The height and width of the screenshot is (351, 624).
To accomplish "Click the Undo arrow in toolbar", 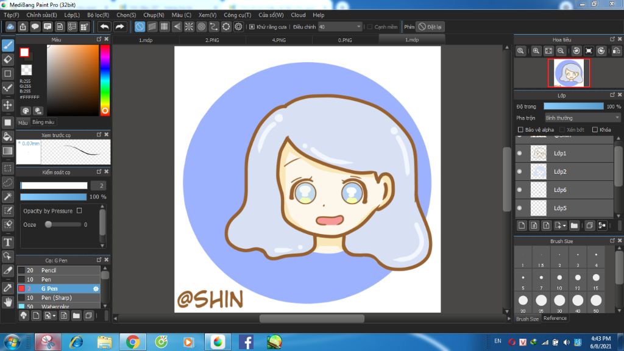I will coord(104,27).
